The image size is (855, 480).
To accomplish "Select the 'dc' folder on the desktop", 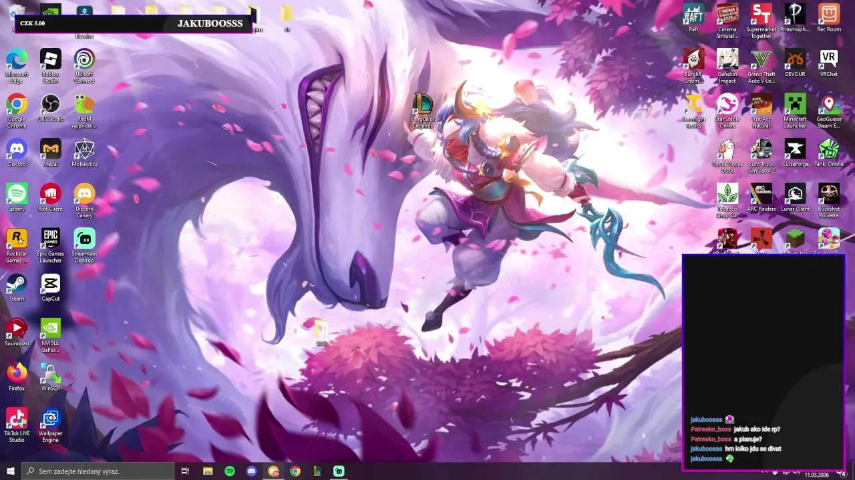I will pos(287,18).
